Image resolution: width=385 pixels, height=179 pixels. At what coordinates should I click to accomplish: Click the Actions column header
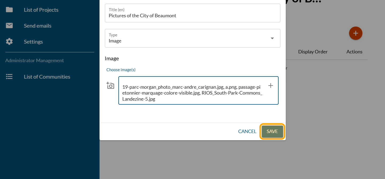pos(354,52)
